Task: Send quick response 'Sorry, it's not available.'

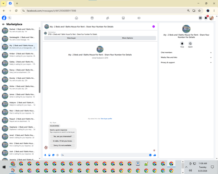Action: (x=62, y=145)
